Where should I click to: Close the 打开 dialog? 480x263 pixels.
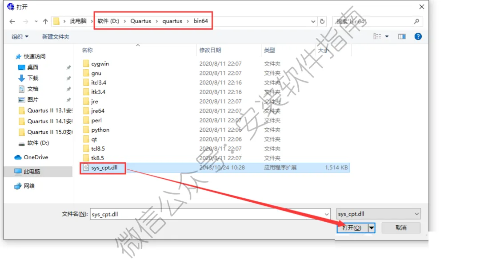click(x=421, y=7)
